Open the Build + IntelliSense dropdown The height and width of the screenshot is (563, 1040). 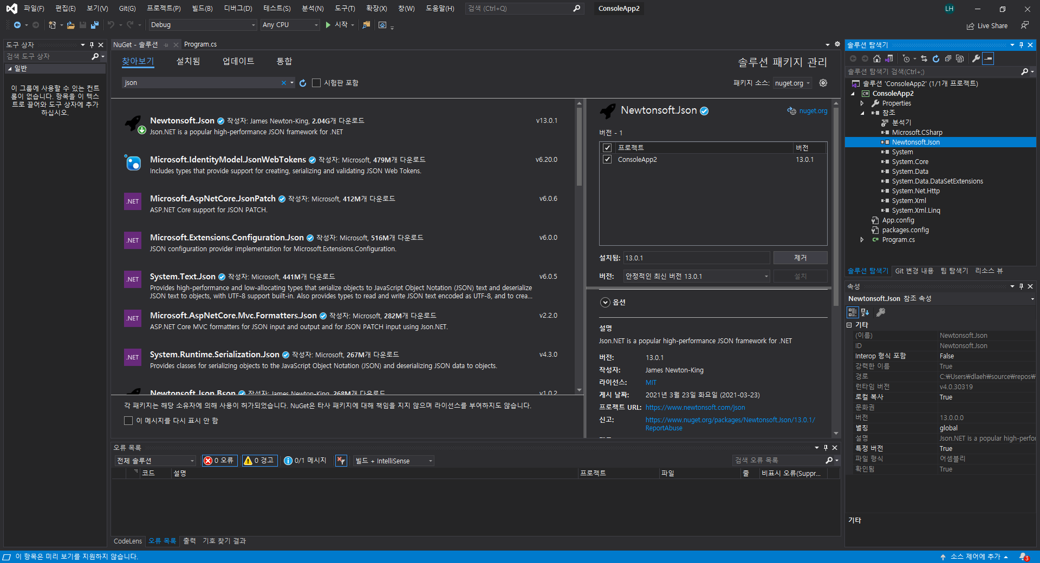[x=394, y=461]
